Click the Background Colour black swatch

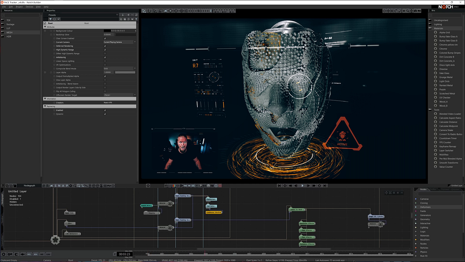coord(106,31)
